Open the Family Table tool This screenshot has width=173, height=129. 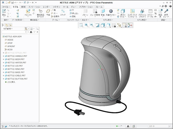point(150,12)
